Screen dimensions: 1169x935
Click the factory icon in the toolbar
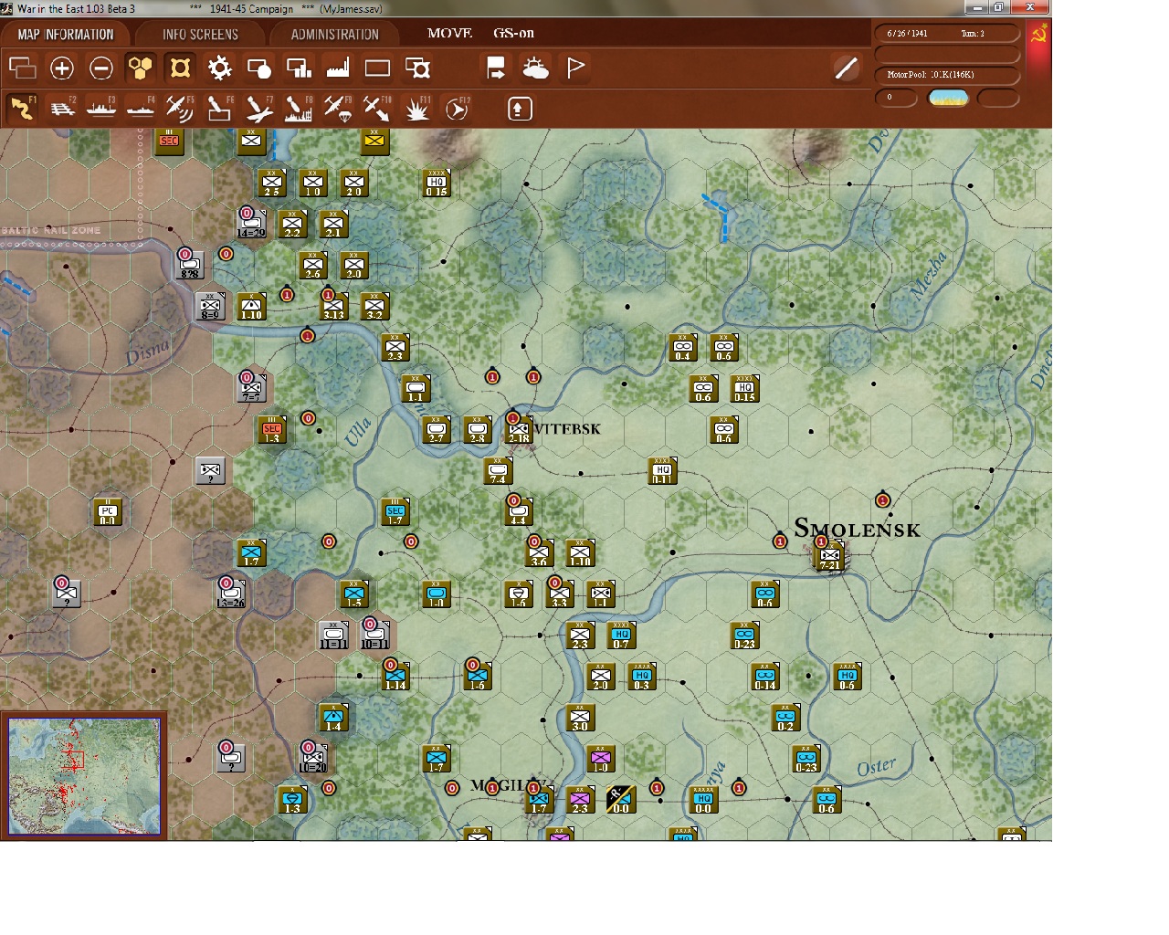pyautogui.click(x=338, y=68)
